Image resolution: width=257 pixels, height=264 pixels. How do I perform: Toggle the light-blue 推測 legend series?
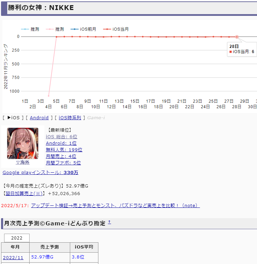(x=30, y=29)
